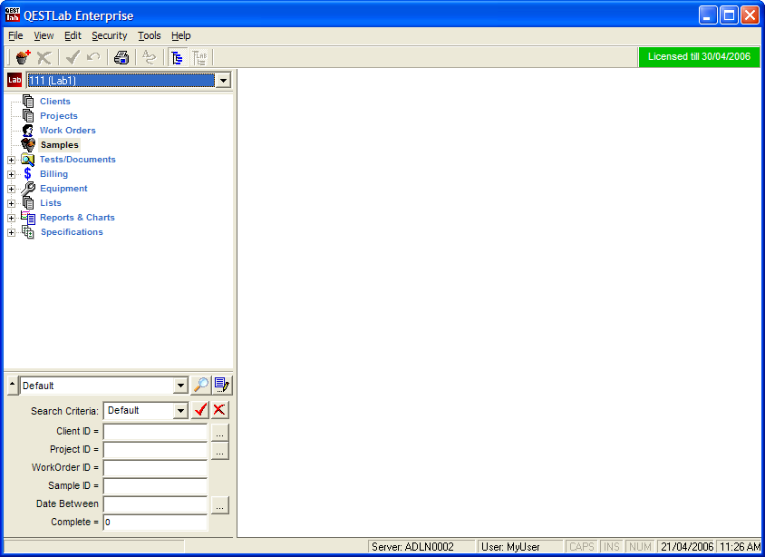Click the magnifying glass search button
The height and width of the screenshot is (557, 765).
[x=201, y=386]
